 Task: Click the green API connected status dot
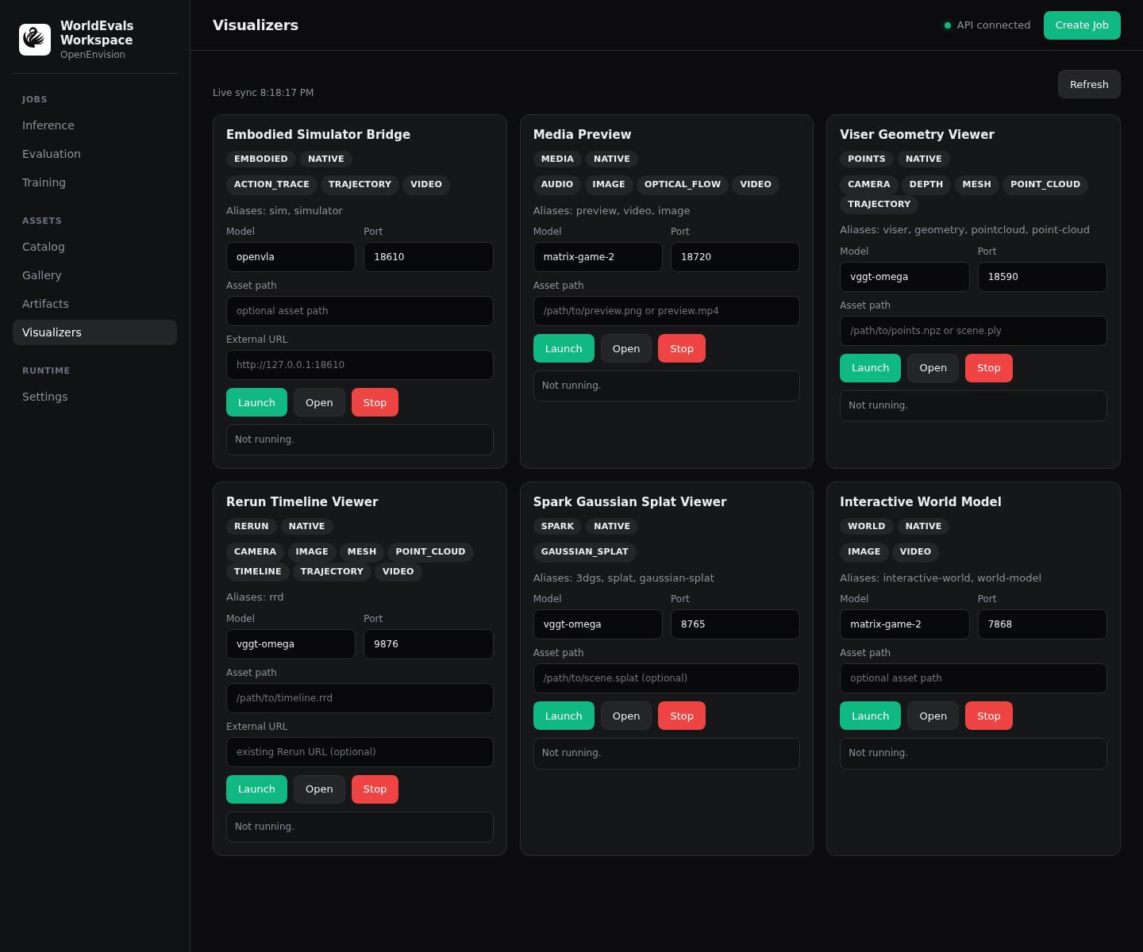click(x=948, y=25)
